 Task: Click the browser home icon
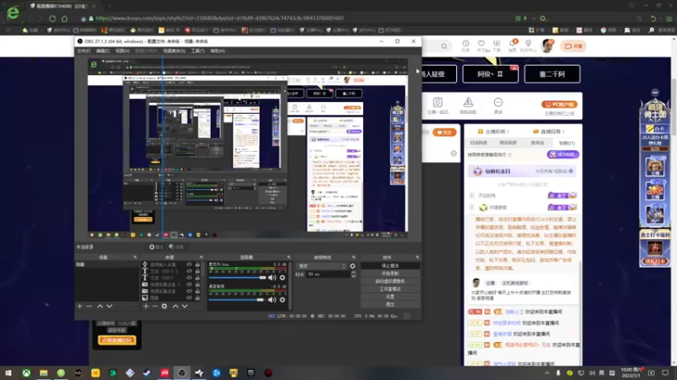pyautogui.click(x=64, y=19)
